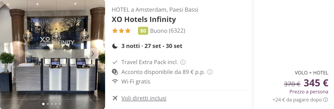Click the checkmark icon beside Travel Extra Pack
The image size is (334, 109).
click(x=115, y=62)
